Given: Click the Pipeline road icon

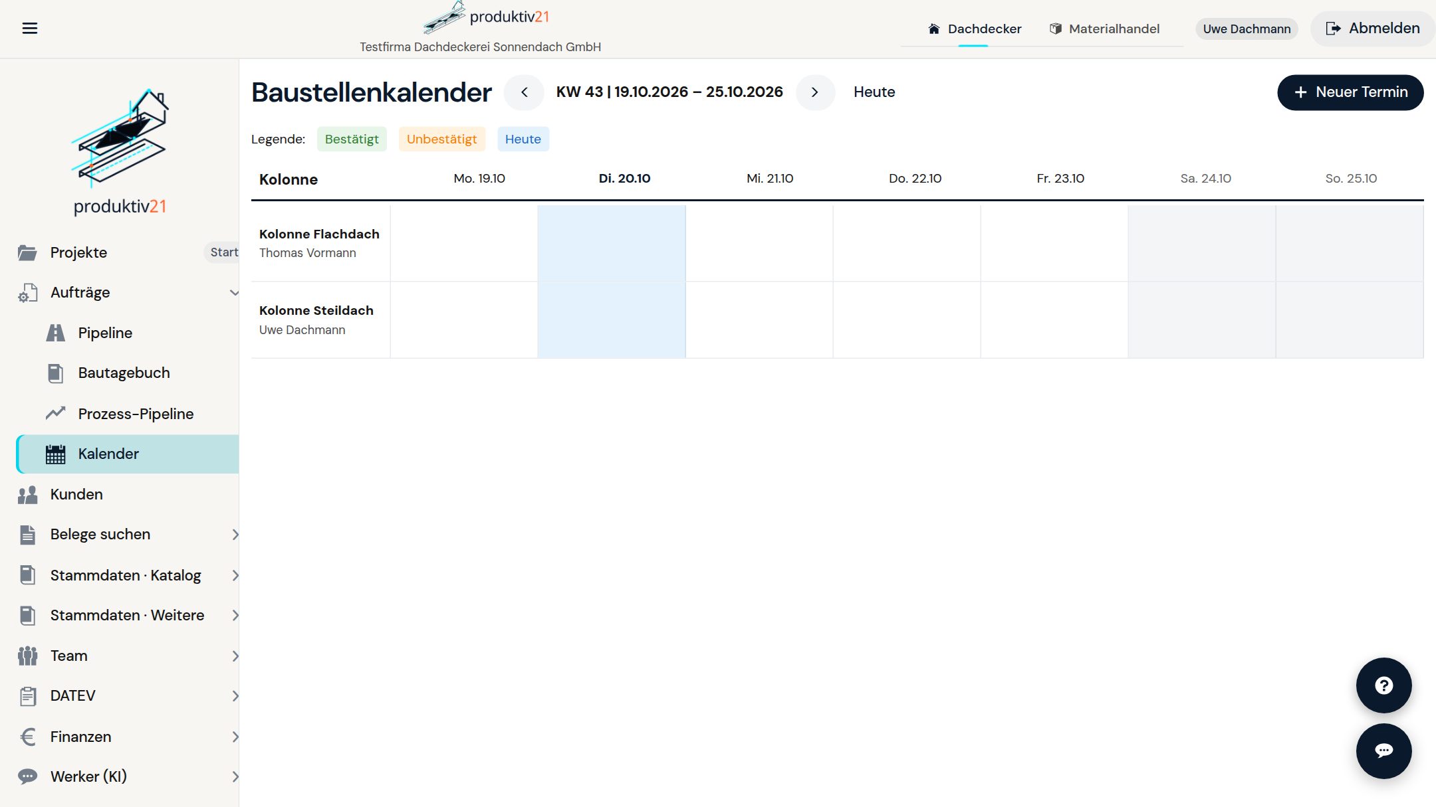Looking at the screenshot, I should click(x=55, y=333).
